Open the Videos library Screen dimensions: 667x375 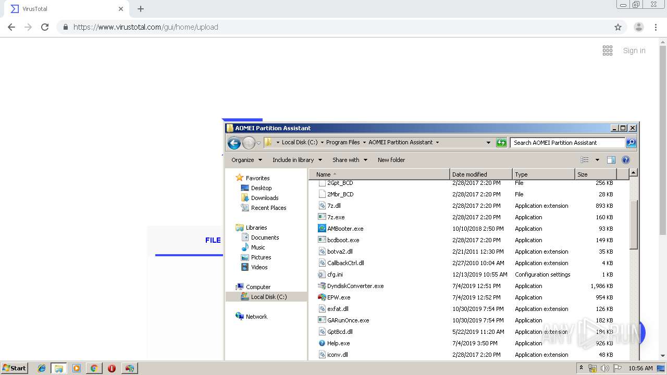point(259,267)
